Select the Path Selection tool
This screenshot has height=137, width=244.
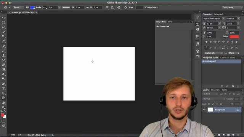pos(3,93)
